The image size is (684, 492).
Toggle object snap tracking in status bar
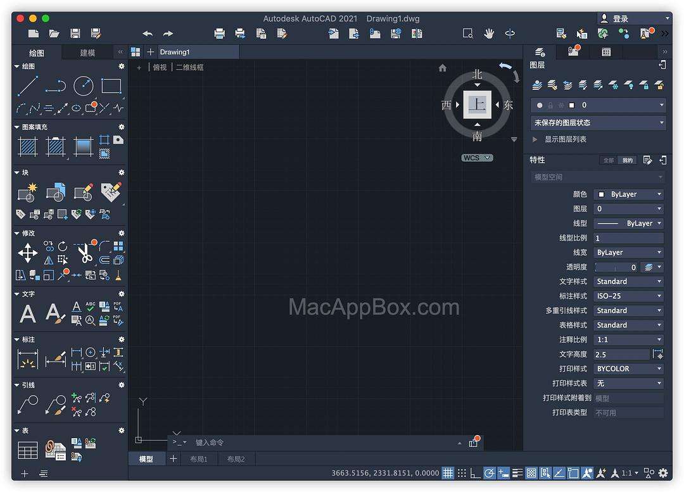coord(559,473)
